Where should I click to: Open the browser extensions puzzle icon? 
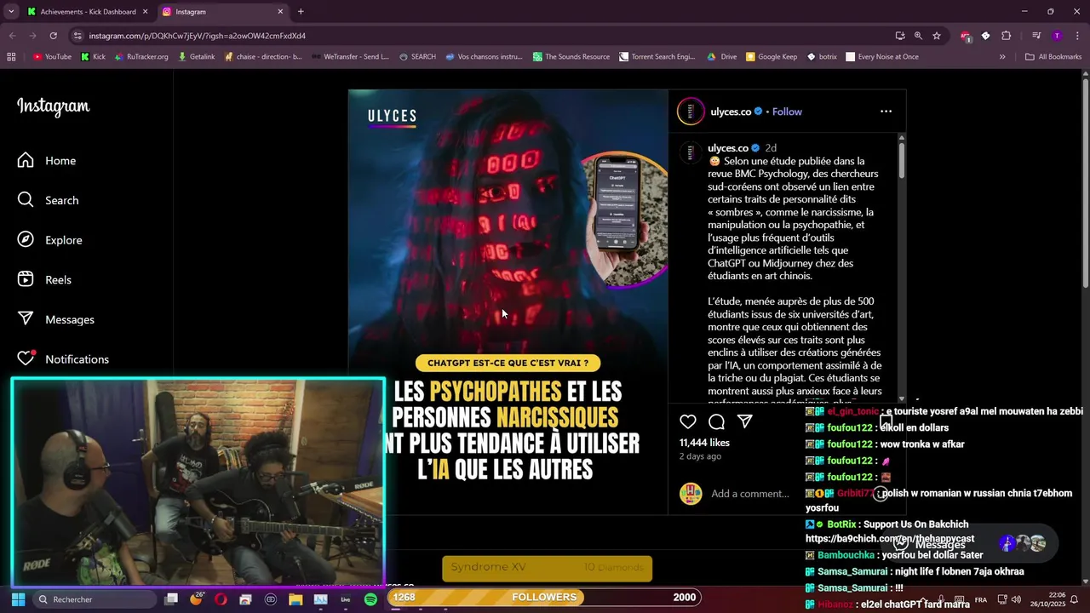(x=1006, y=36)
